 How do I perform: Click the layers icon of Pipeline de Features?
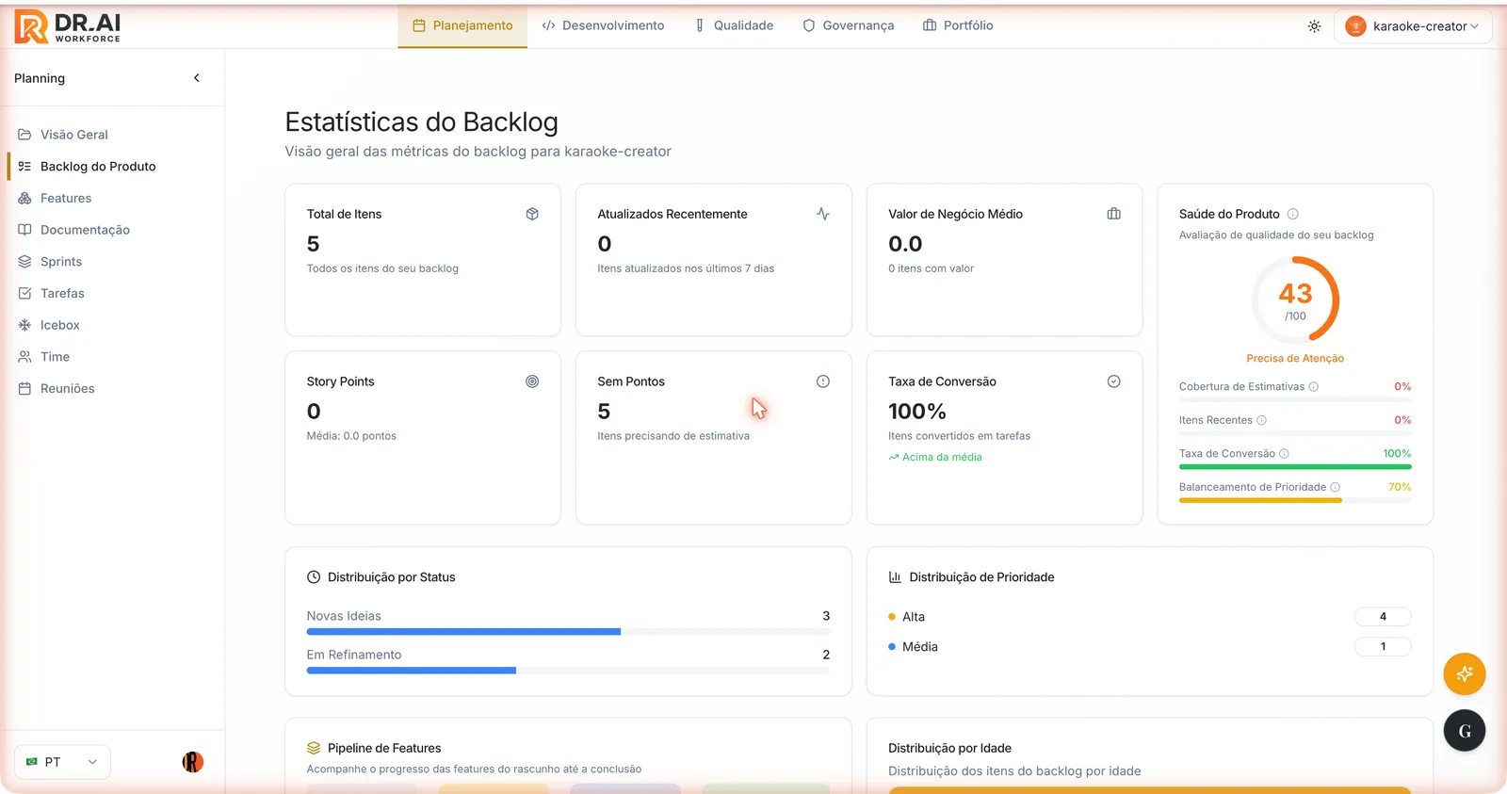314,748
